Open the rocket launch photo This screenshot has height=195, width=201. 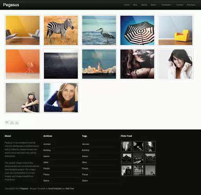point(99,64)
